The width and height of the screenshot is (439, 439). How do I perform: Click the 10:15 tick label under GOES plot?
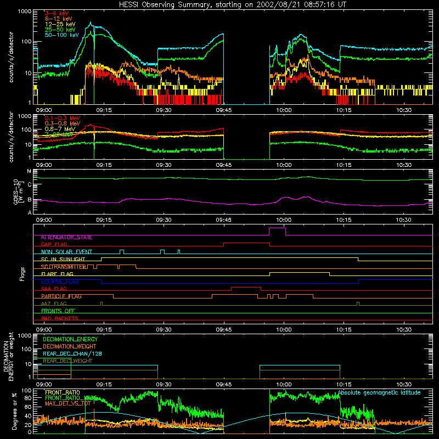click(x=344, y=220)
